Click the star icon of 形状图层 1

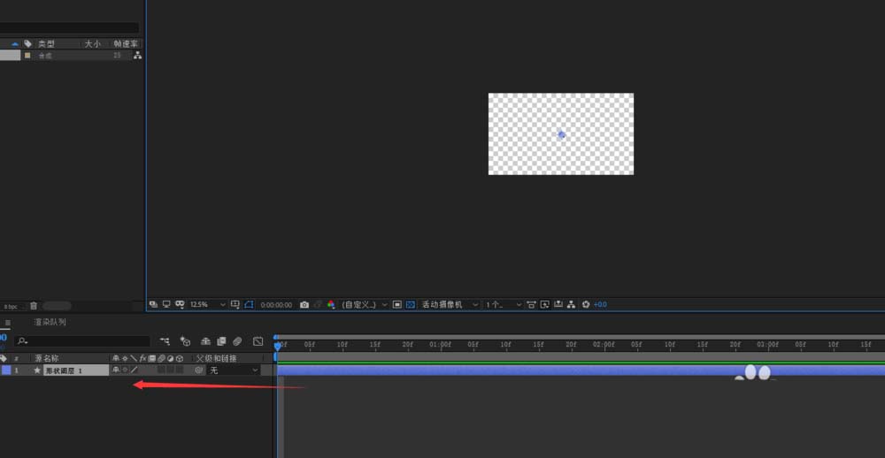tap(37, 370)
